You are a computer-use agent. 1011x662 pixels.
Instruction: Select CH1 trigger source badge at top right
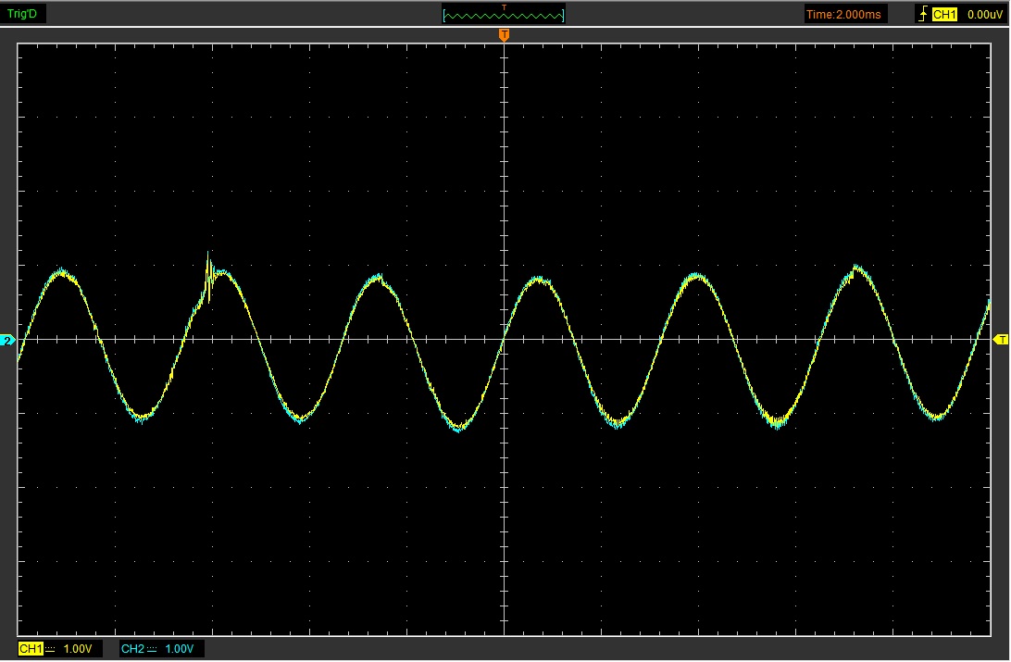943,14
